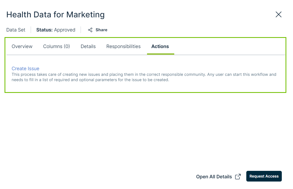
Task: Click the green underline beneath Actions tab
Action: pyautogui.click(x=160, y=54)
